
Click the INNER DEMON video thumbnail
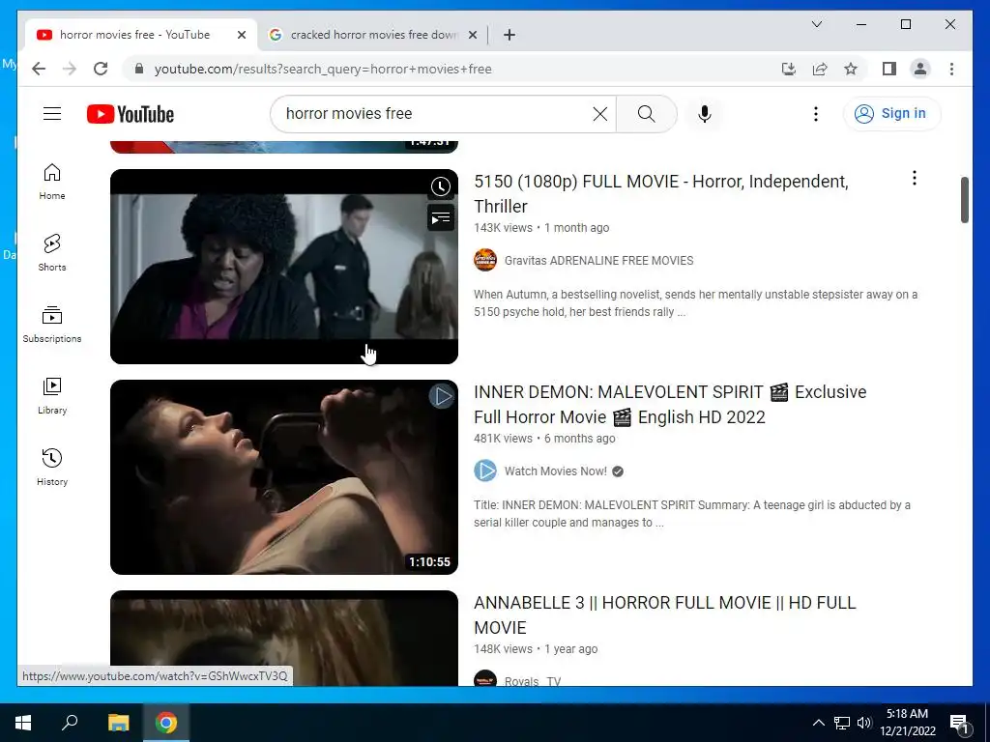click(x=284, y=477)
